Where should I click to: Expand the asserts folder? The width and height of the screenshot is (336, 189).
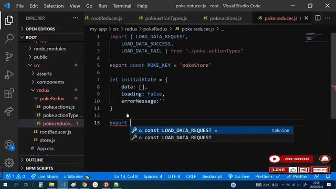(44, 73)
